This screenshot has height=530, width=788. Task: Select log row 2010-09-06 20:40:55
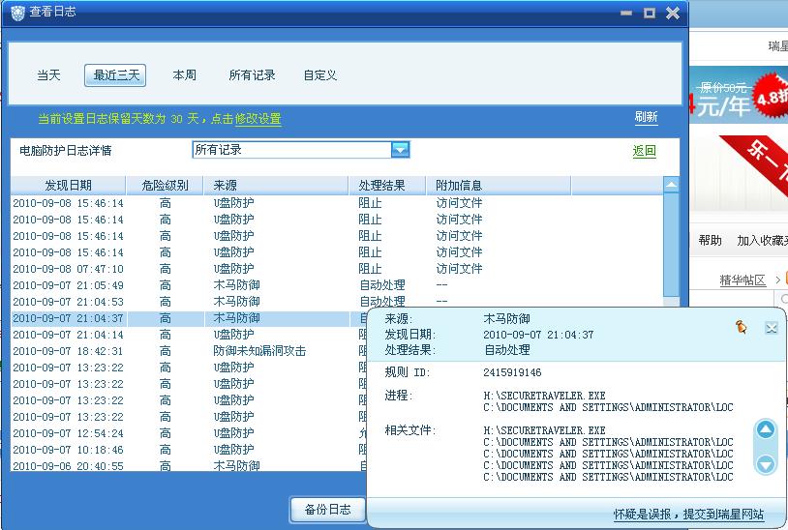[189, 466]
